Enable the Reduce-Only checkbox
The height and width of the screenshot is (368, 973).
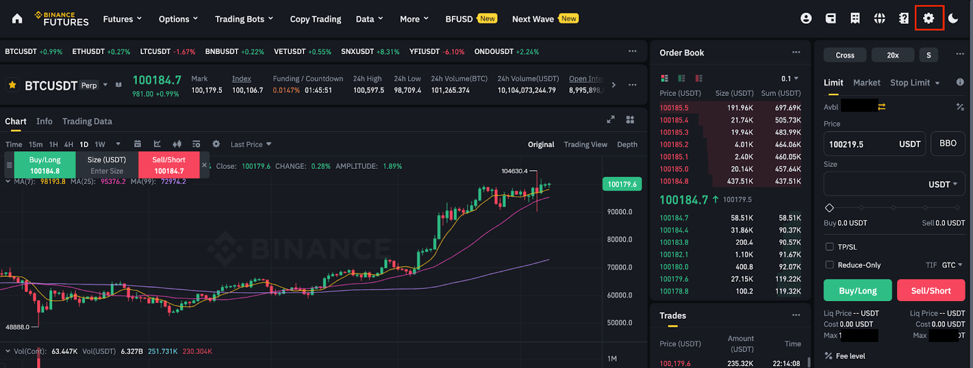pyautogui.click(x=829, y=265)
